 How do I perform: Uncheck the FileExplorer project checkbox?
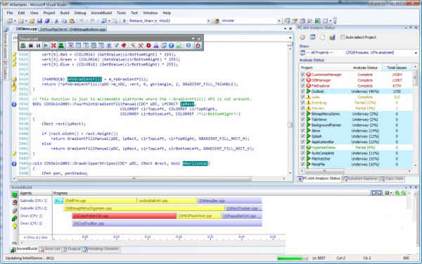click(302, 86)
